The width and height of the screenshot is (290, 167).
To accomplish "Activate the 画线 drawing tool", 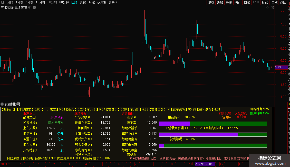I will coord(247,2).
